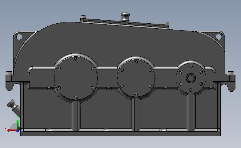Pick the left bolt of the top inspection cover
This screenshot has width=241, height=148.
click(x=83, y=17)
